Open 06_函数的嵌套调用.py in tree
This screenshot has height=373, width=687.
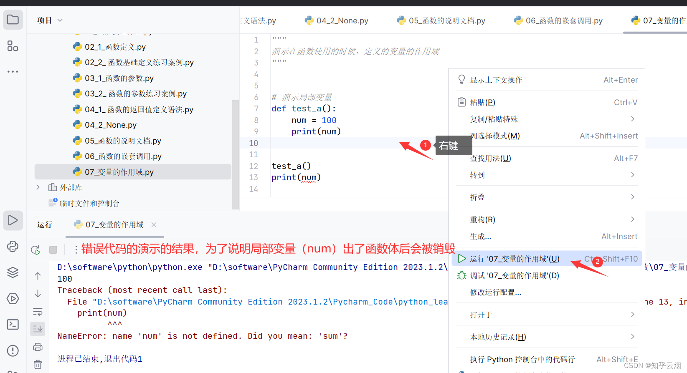pos(117,156)
